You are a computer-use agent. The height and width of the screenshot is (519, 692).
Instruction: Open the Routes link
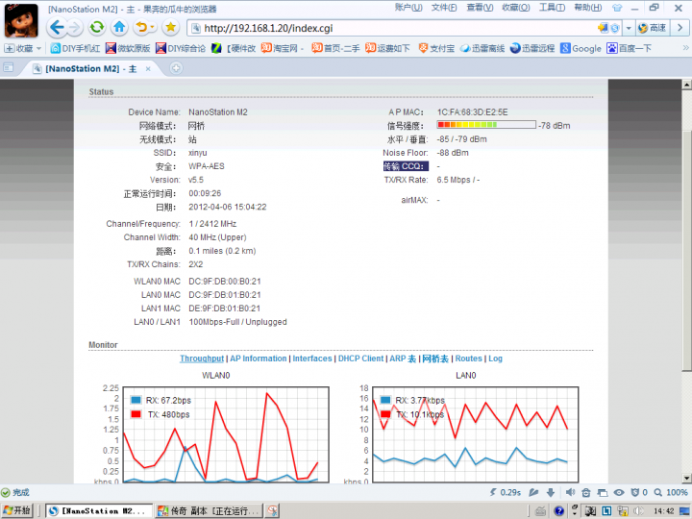click(x=468, y=358)
